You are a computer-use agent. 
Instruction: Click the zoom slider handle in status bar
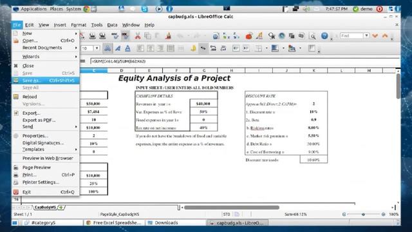tap(363, 215)
